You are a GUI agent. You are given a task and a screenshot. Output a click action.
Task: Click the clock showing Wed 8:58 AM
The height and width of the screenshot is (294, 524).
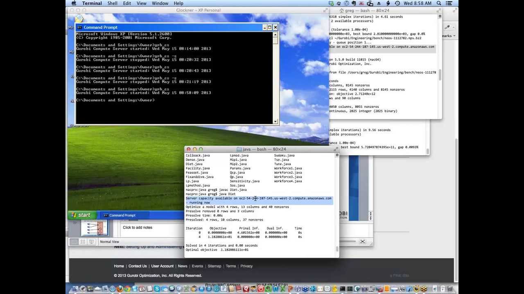(418, 3)
